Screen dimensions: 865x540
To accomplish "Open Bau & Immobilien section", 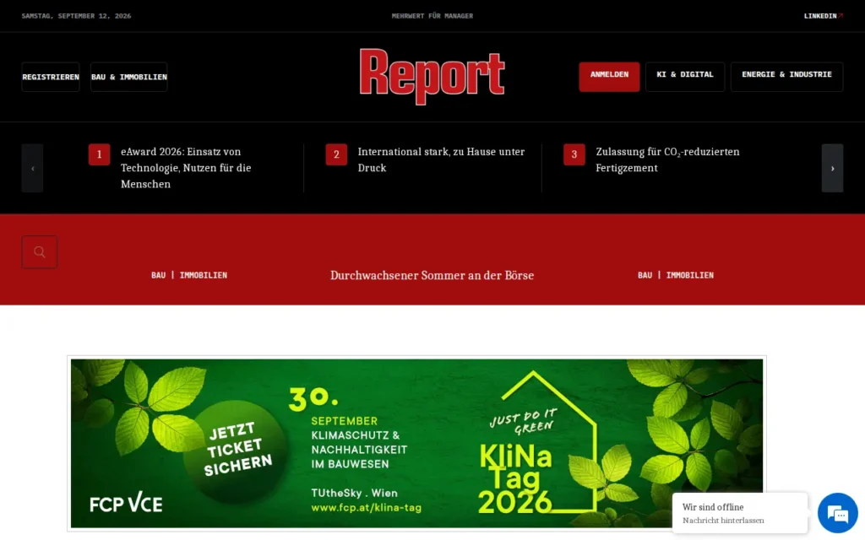I will click(x=129, y=77).
